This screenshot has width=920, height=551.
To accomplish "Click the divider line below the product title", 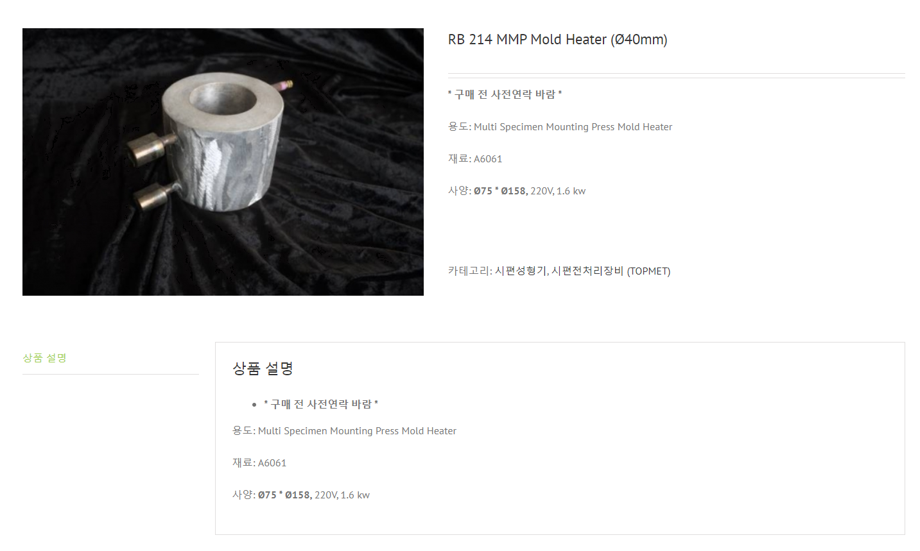I will pos(676,76).
